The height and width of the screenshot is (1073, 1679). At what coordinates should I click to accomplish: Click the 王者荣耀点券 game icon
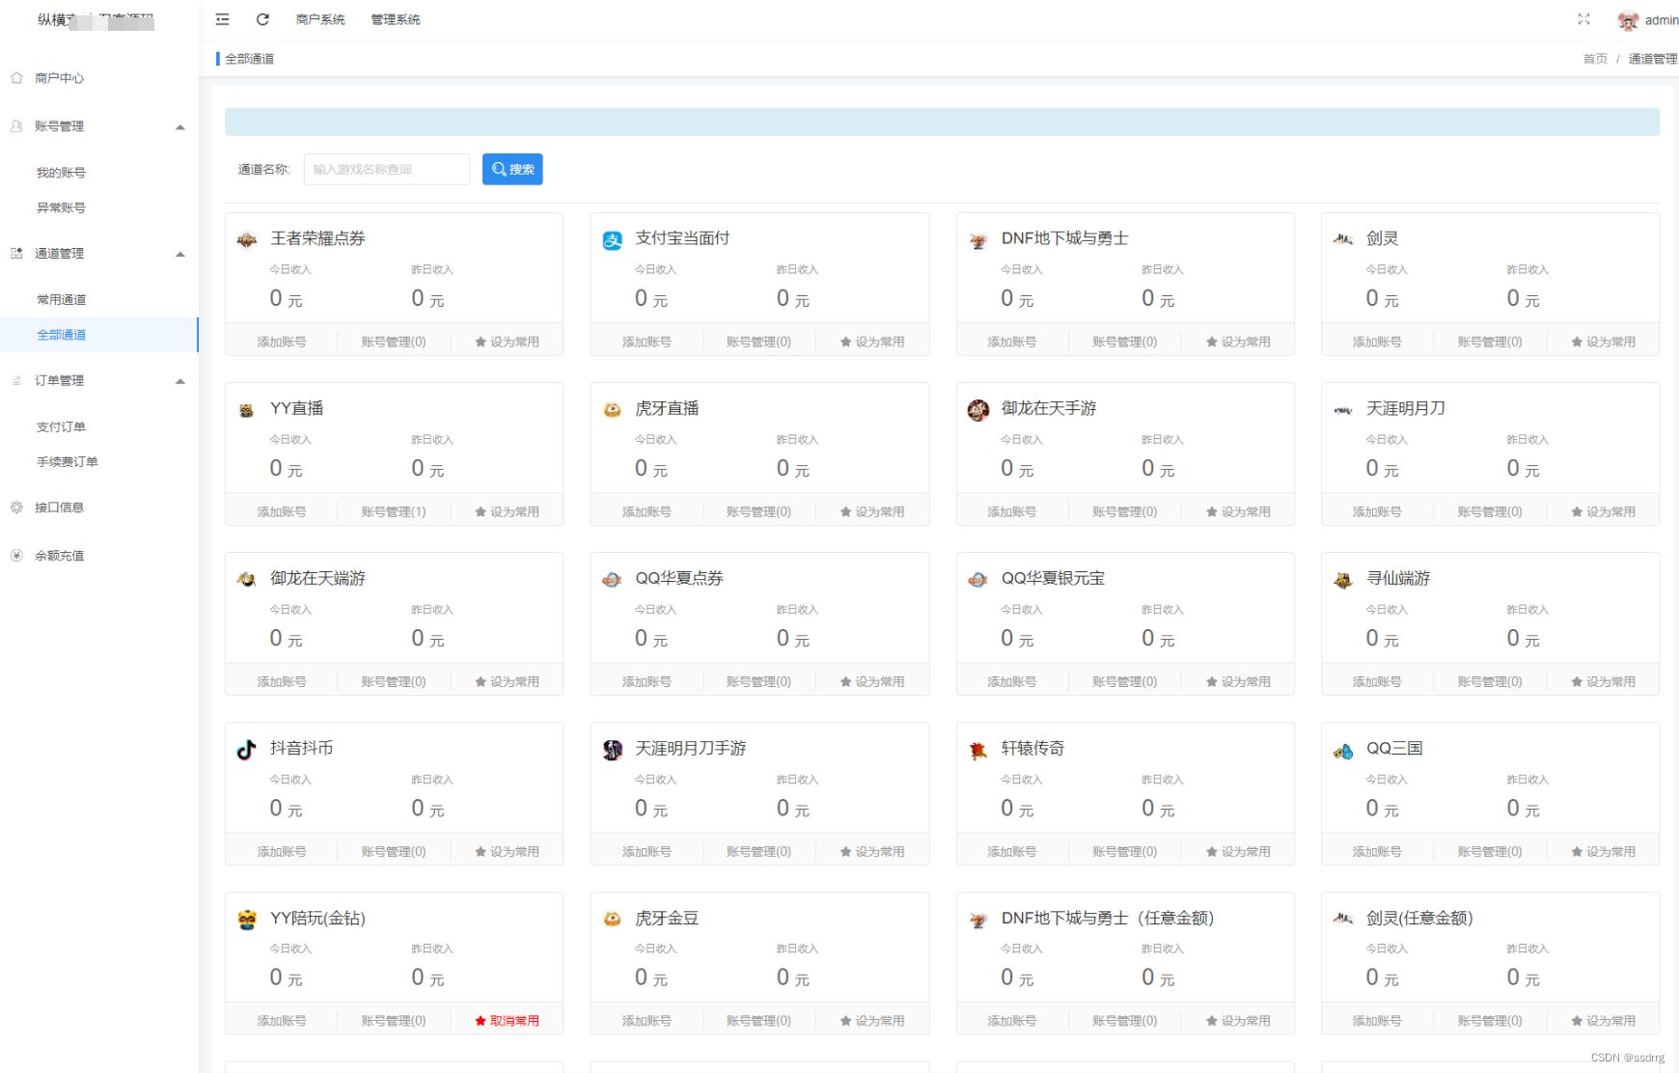pyautogui.click(x=245, y=238)
